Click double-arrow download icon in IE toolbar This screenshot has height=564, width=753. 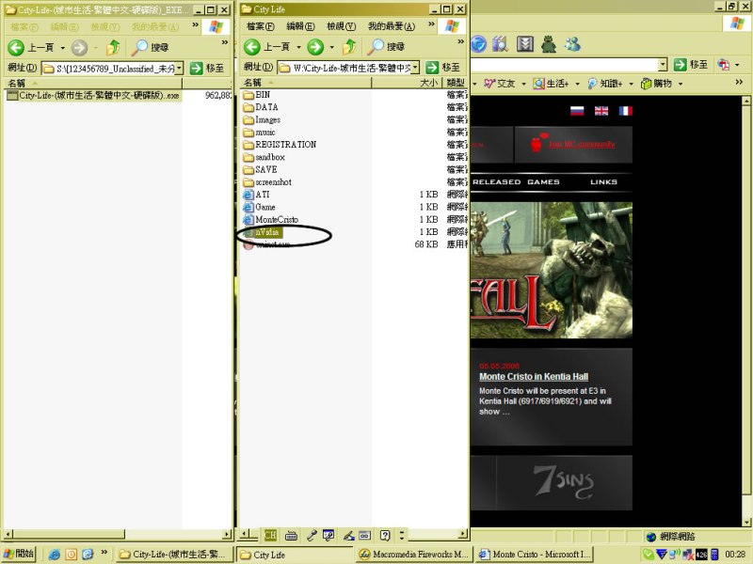pos(525,44)
